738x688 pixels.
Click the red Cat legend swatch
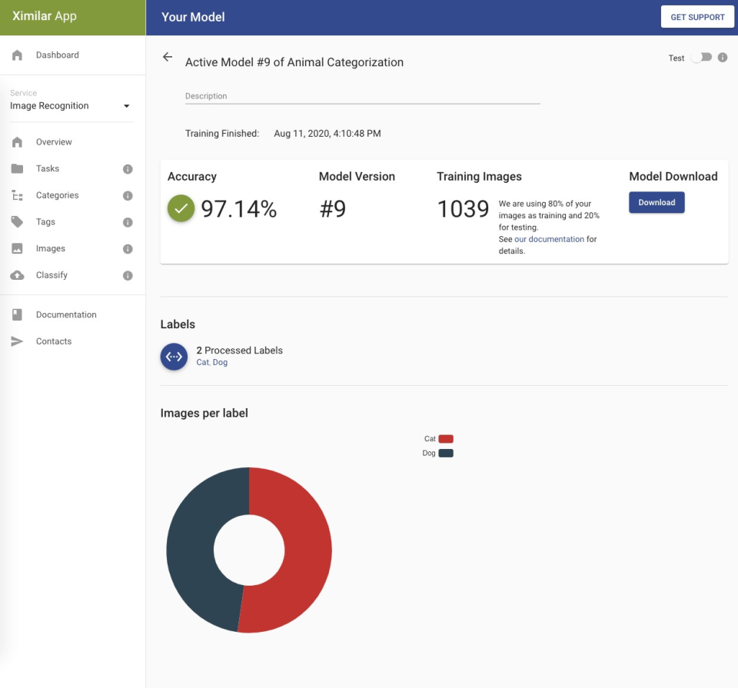(x=446, y=439)
